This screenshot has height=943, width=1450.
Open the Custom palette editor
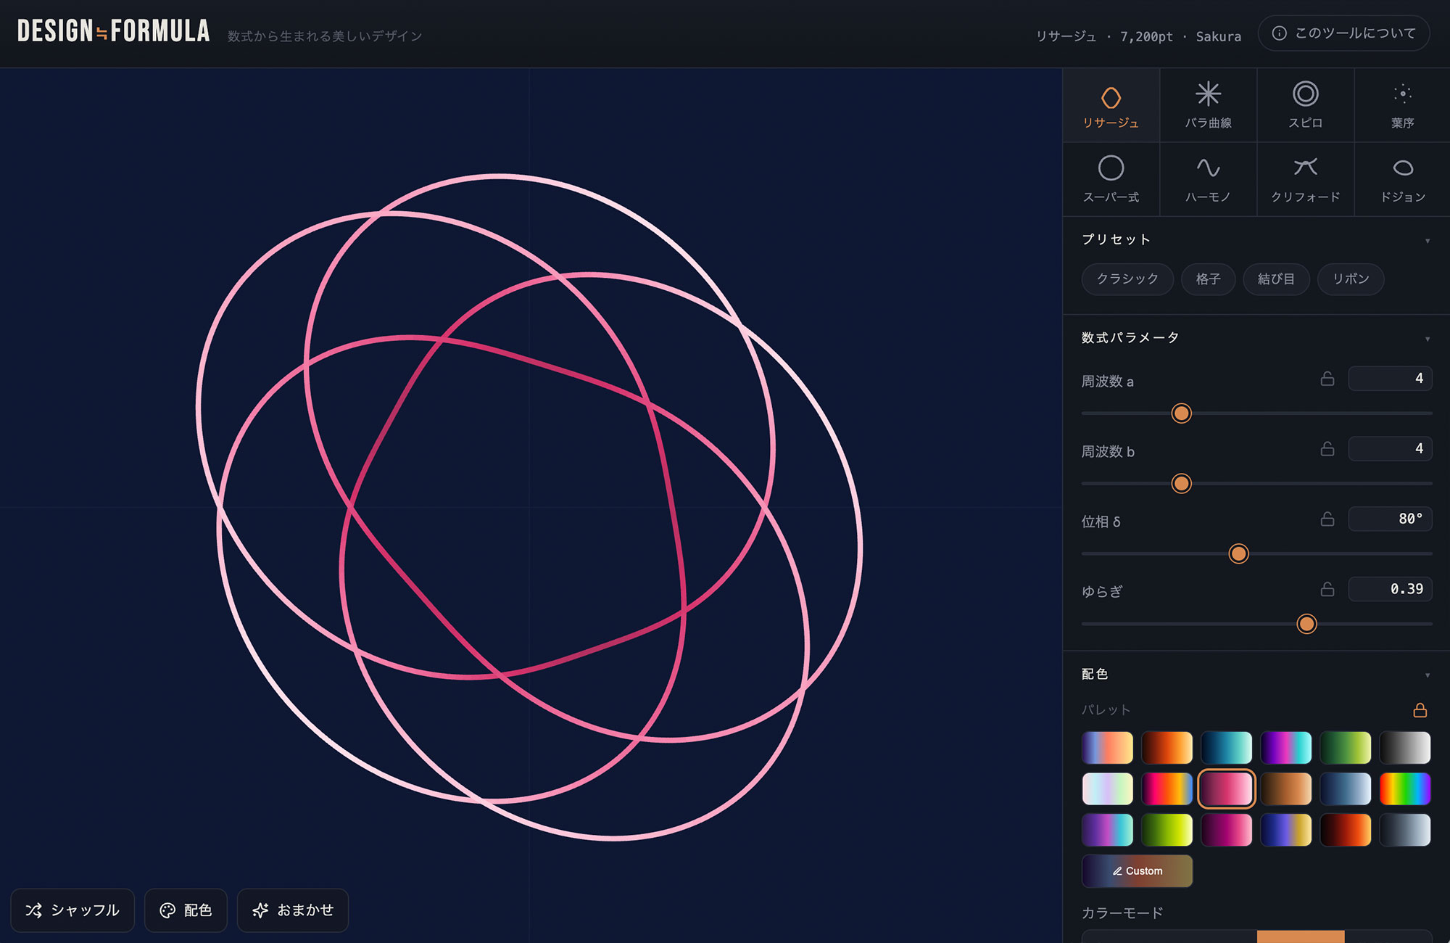1137,871
